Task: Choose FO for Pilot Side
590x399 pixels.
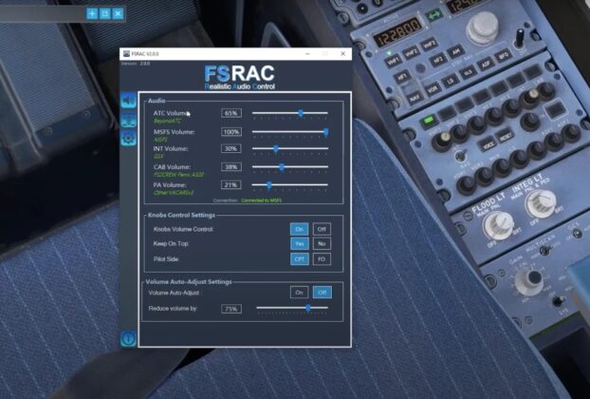Action: point(322,259)
